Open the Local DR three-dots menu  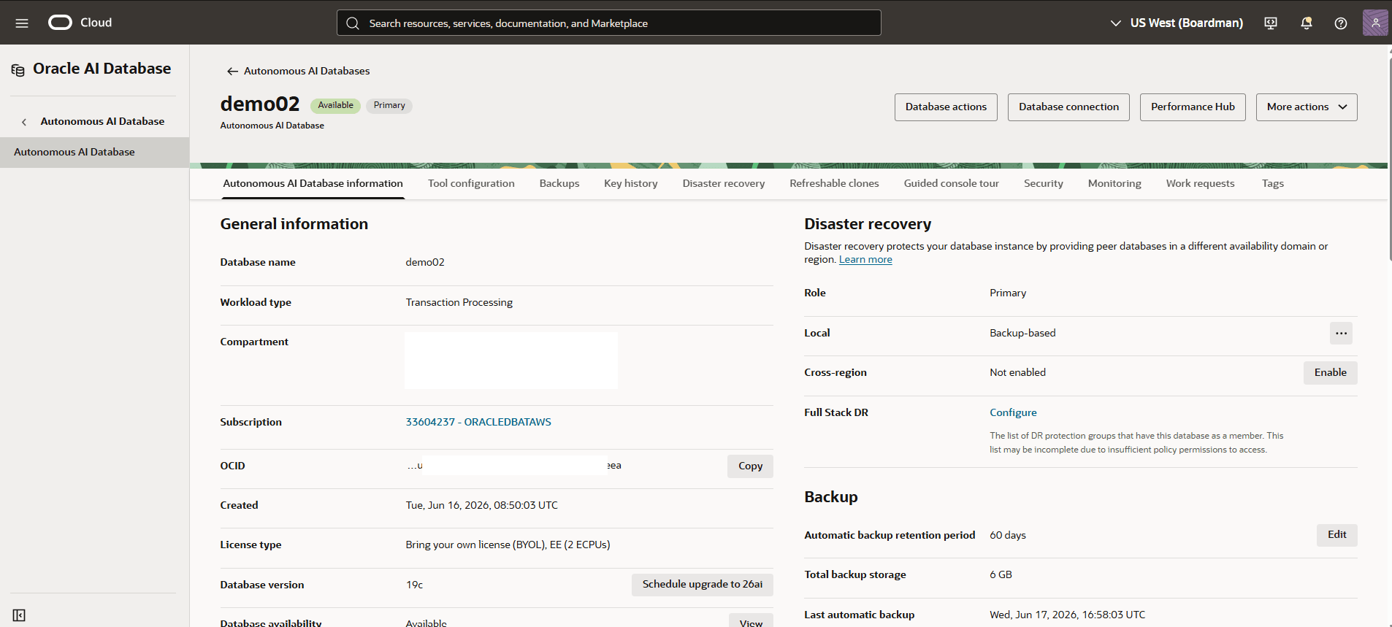pos(1341,333)
